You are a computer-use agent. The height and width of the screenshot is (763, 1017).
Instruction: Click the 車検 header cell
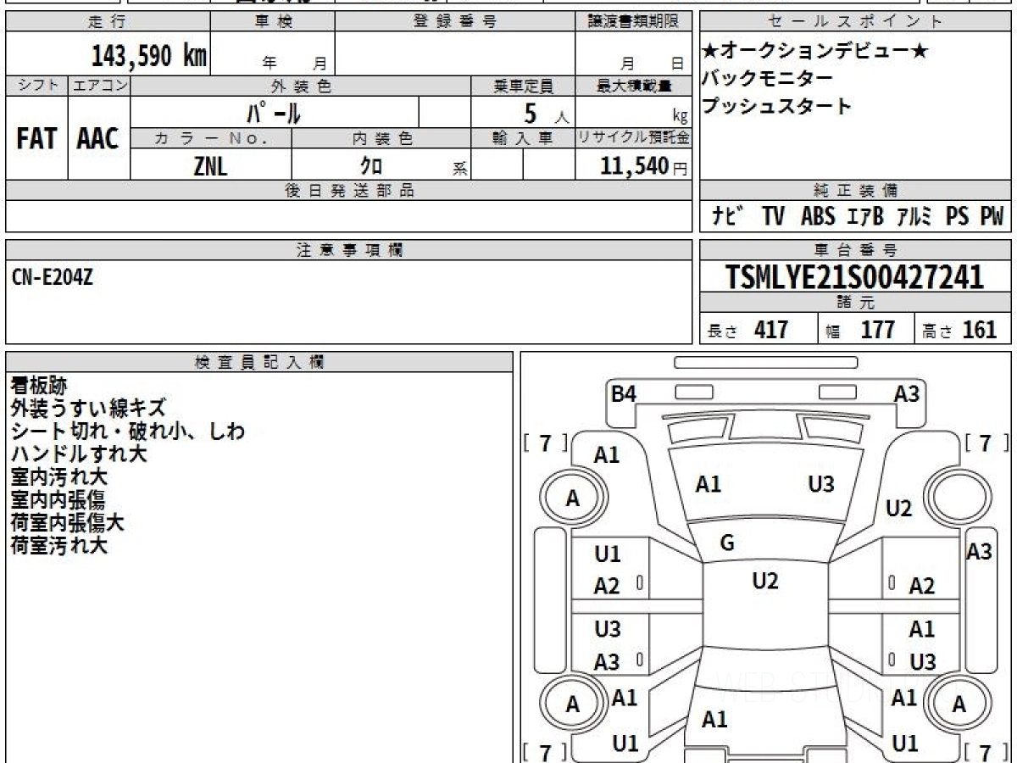[272, 22]
